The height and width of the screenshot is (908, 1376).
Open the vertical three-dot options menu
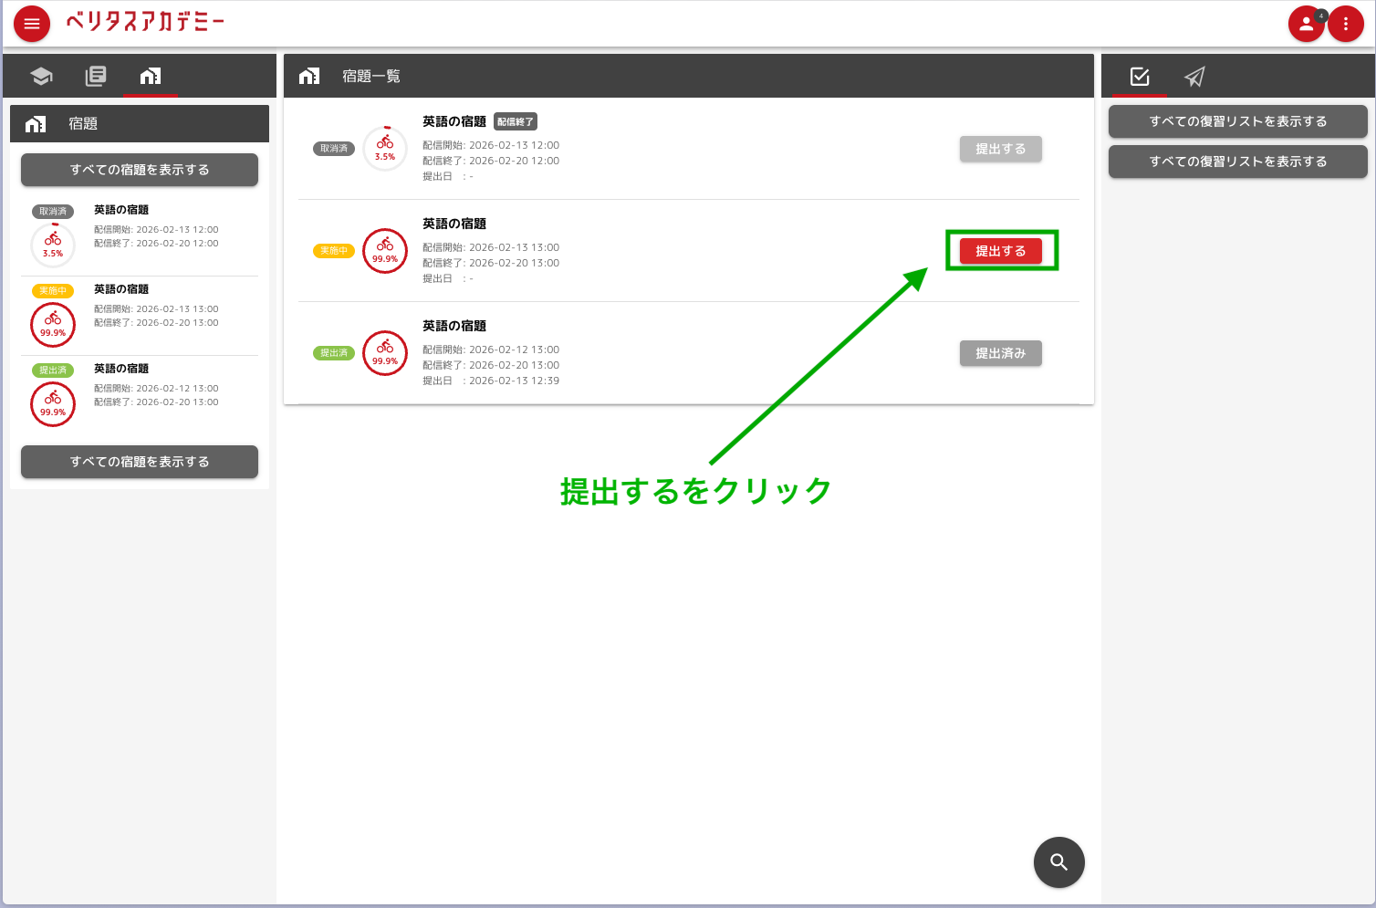(1345, 24)
